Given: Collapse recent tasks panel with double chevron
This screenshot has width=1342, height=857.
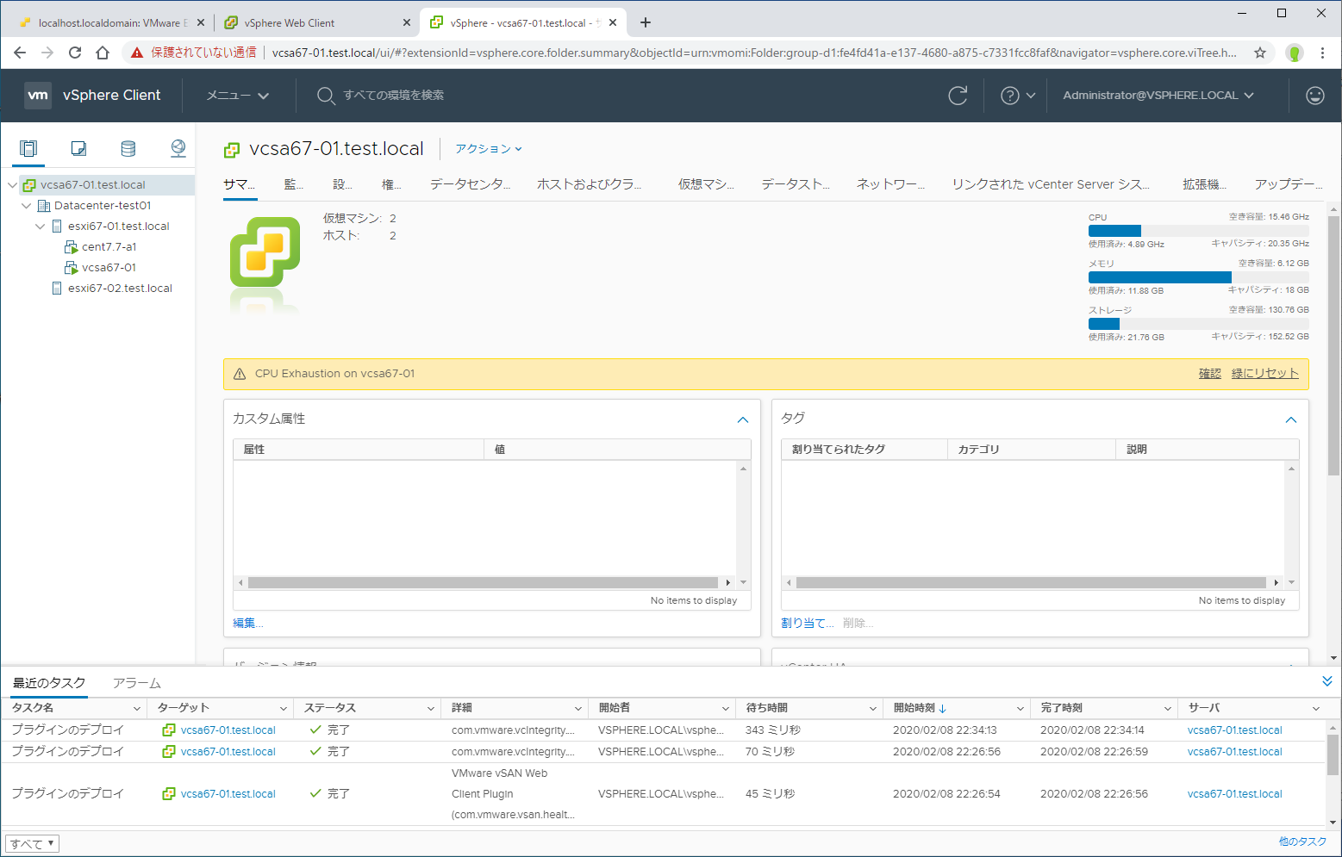Looking at the screenshot, I should (1326, 681).
